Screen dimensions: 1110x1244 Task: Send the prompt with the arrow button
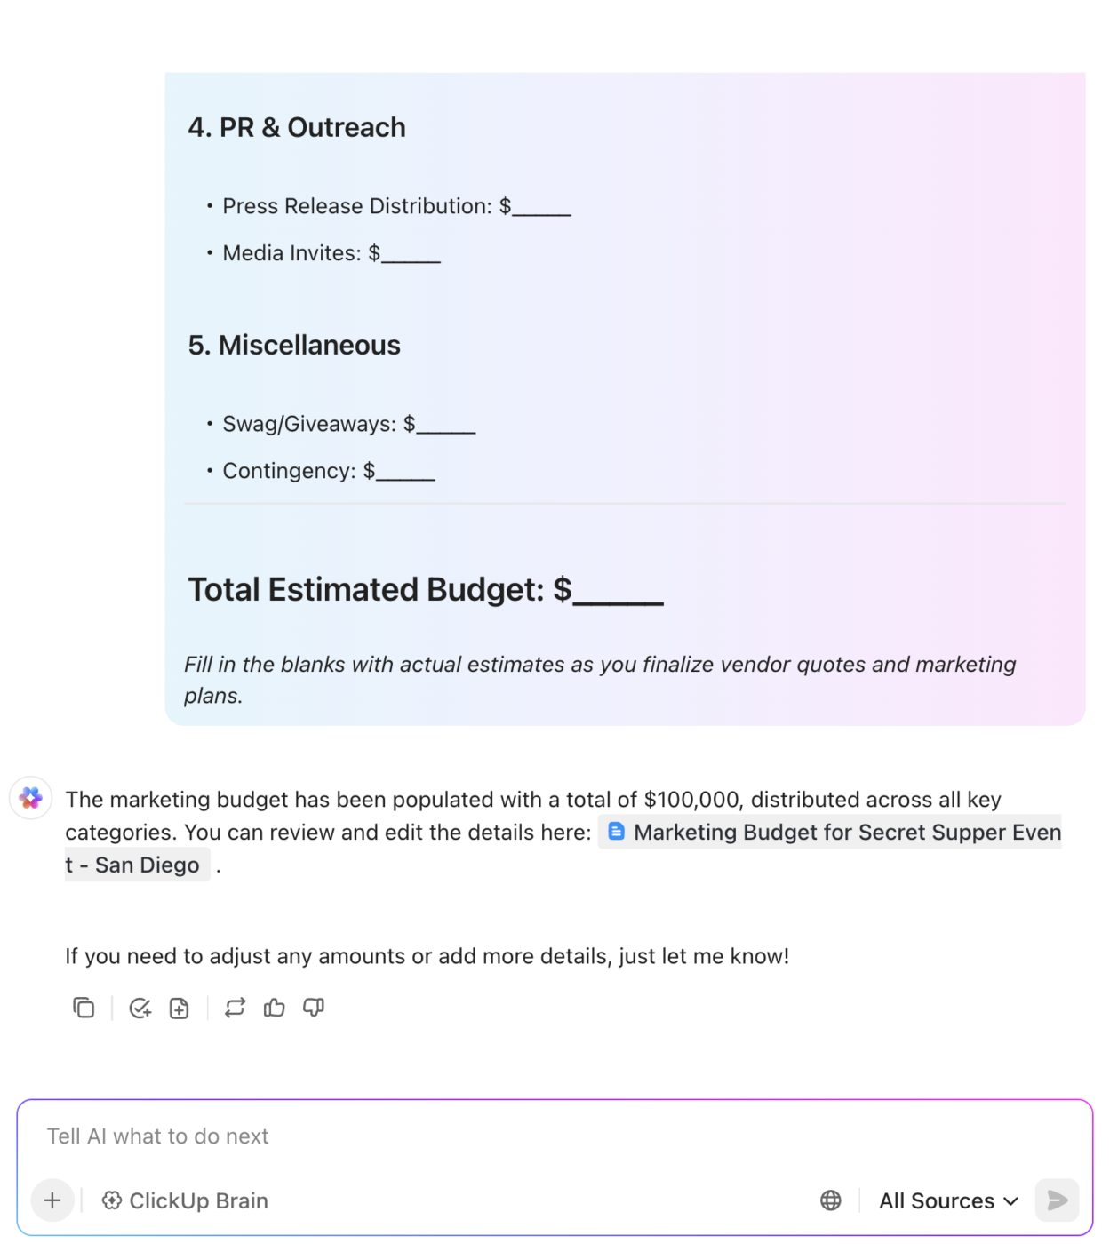point(1057,1200)
